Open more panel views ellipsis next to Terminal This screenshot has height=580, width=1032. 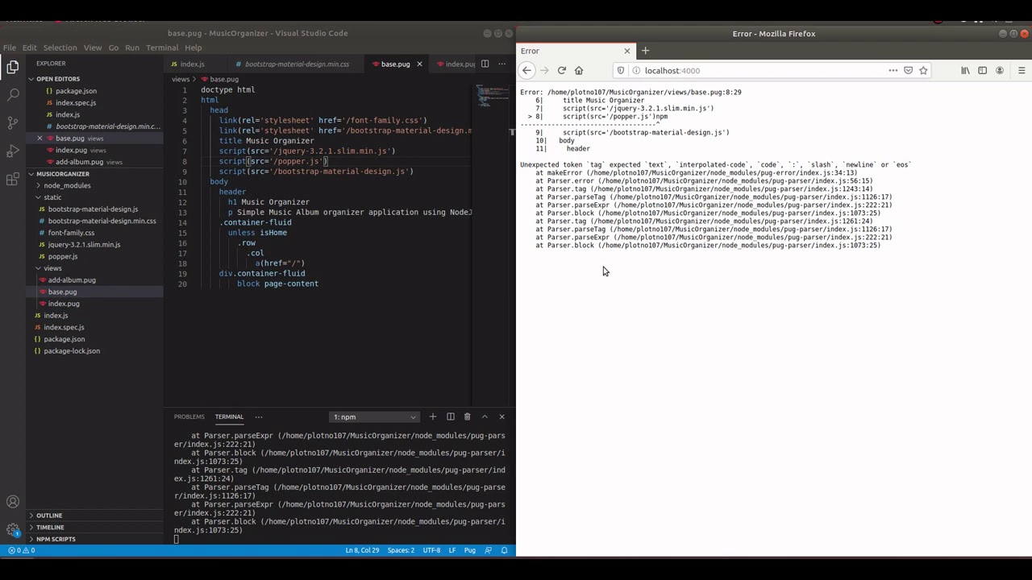pyautogui.click(x=259, y=416)
